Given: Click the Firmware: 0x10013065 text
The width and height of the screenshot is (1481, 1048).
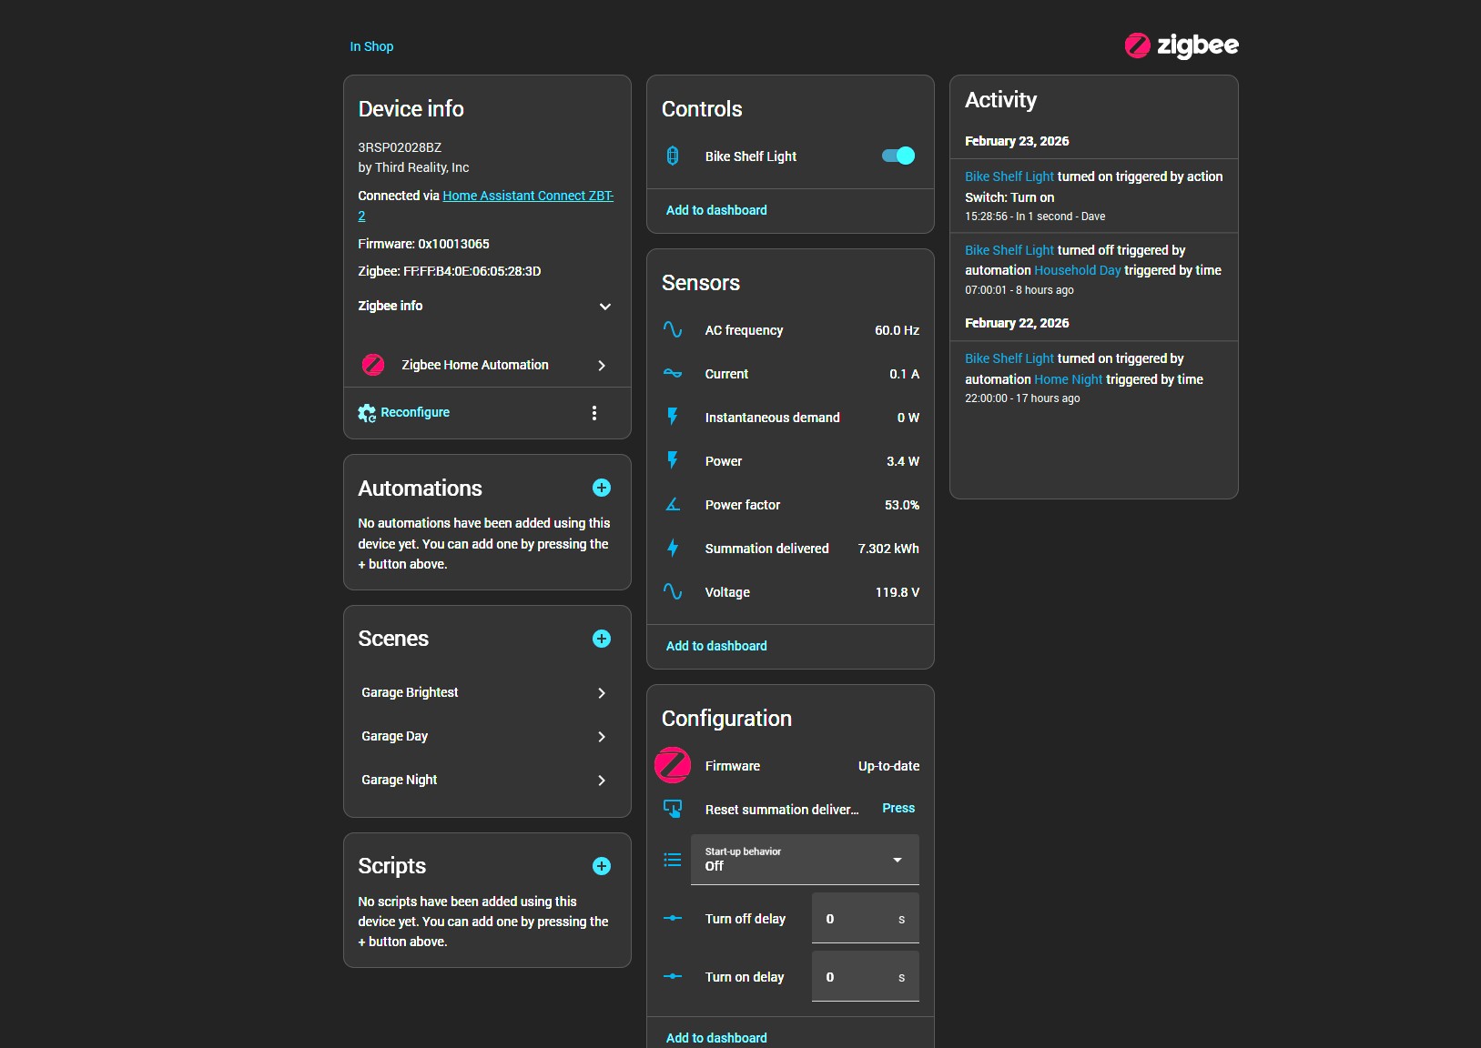Looking at the screenshot, I should click(x=424, y=244).
